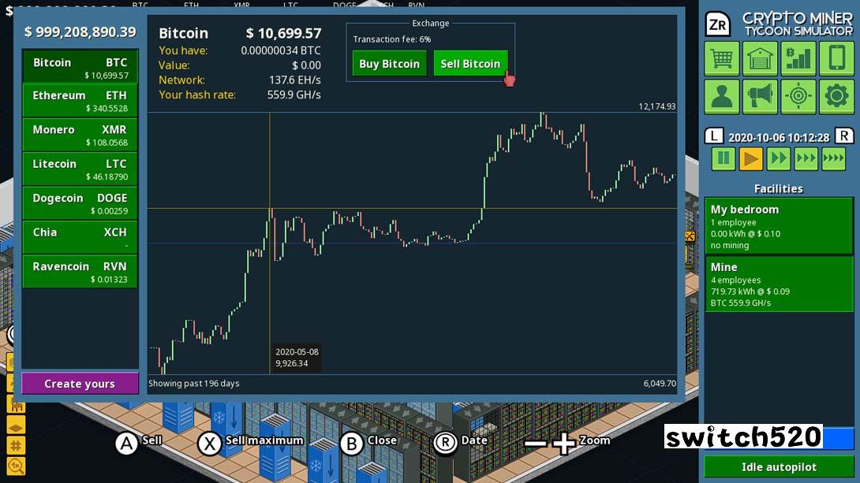This screenshot has width=860, height=483.
Task: Open the garage facilities icon
Action: [x=760, y=58]
